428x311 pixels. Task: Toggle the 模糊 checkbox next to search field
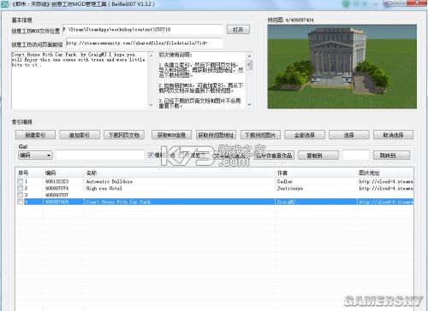(x=151, y=155)
